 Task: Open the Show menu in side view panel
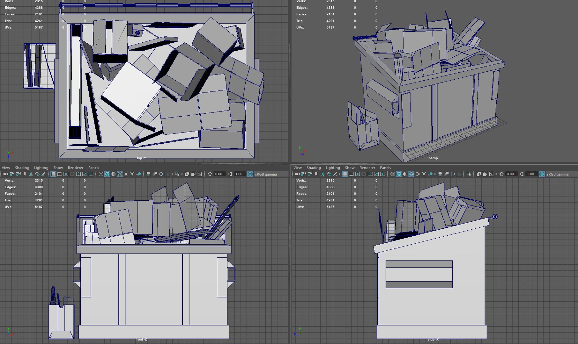pos(350,168)
